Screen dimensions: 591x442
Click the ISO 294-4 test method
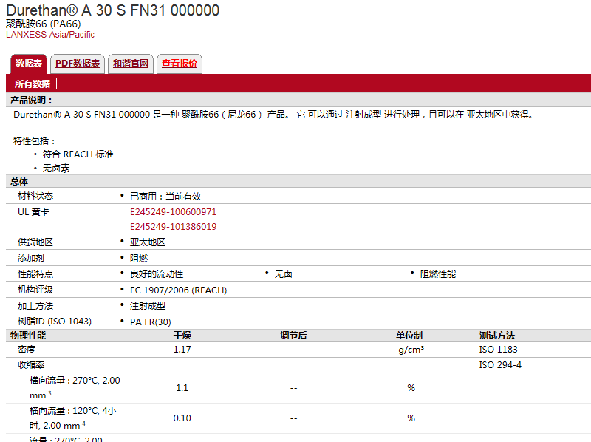point(500,365)
